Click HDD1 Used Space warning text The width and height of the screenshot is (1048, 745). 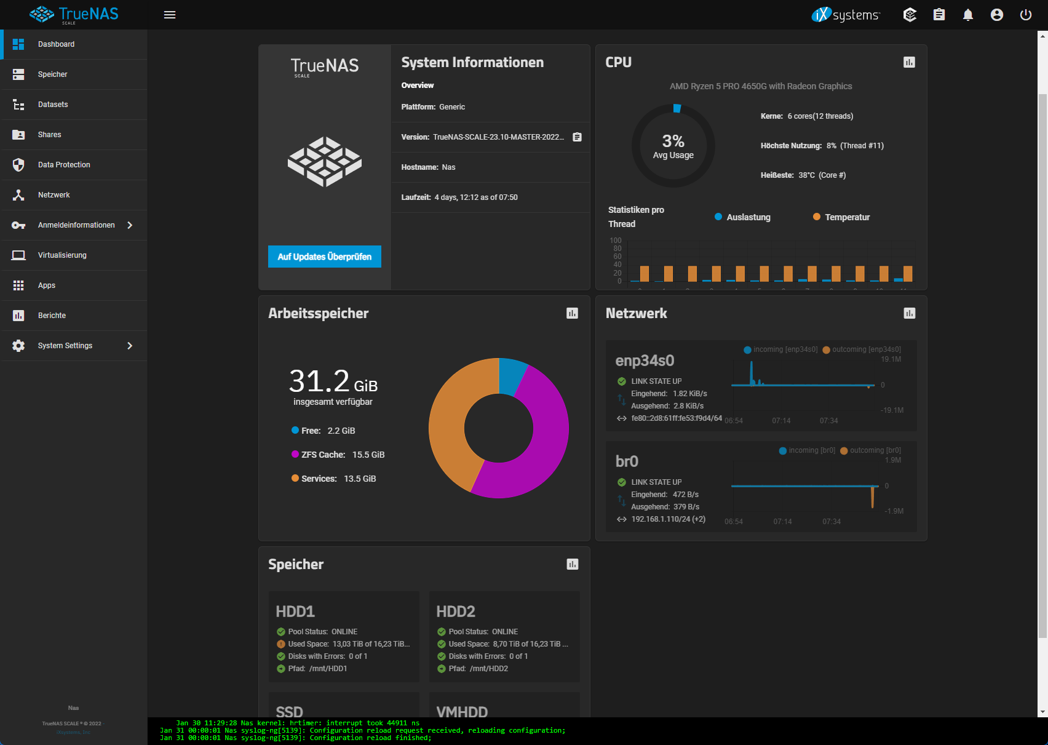click(x=349, y=644)
